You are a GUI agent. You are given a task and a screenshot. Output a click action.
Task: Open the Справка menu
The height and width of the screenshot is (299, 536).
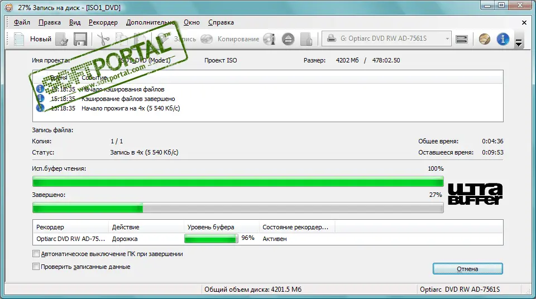tap(221, 22)
